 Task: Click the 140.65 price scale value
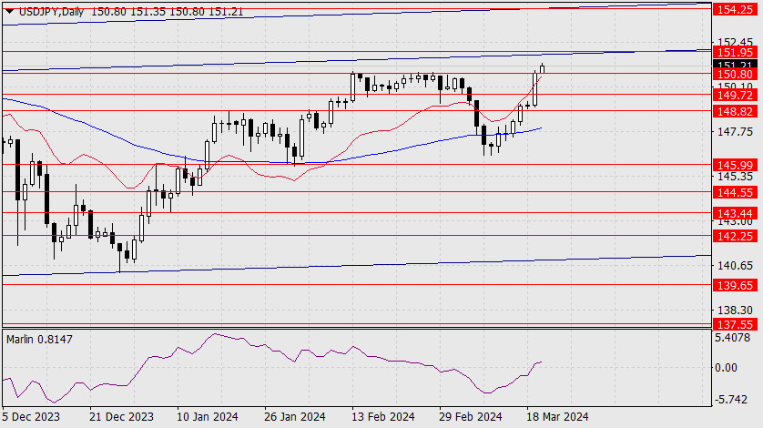click(x=735, y=265)
